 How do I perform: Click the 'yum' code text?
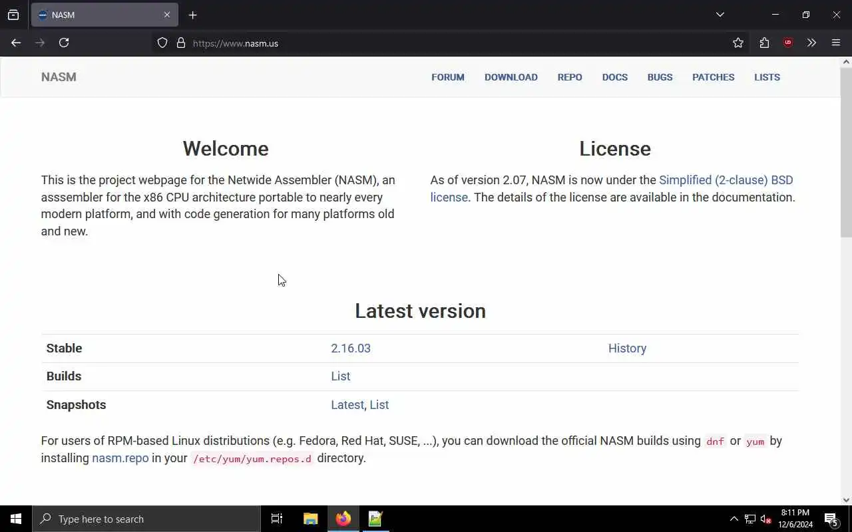pyautogui.click(x=755, y=442)
